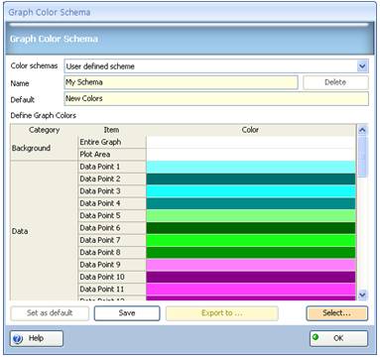Select Data Point 4 teal swatch
The width and height of the screenshot is (380, 357).
coord(251,203)
